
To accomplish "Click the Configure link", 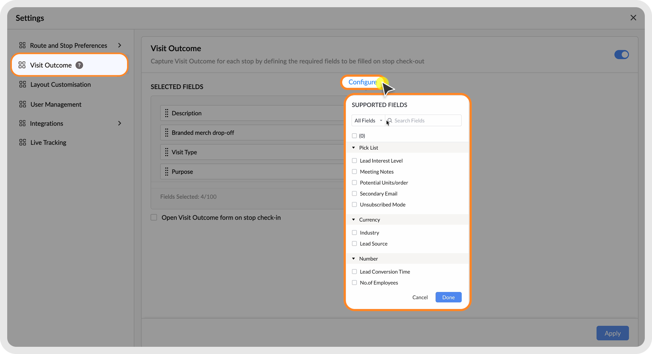I will pos(362,82).
